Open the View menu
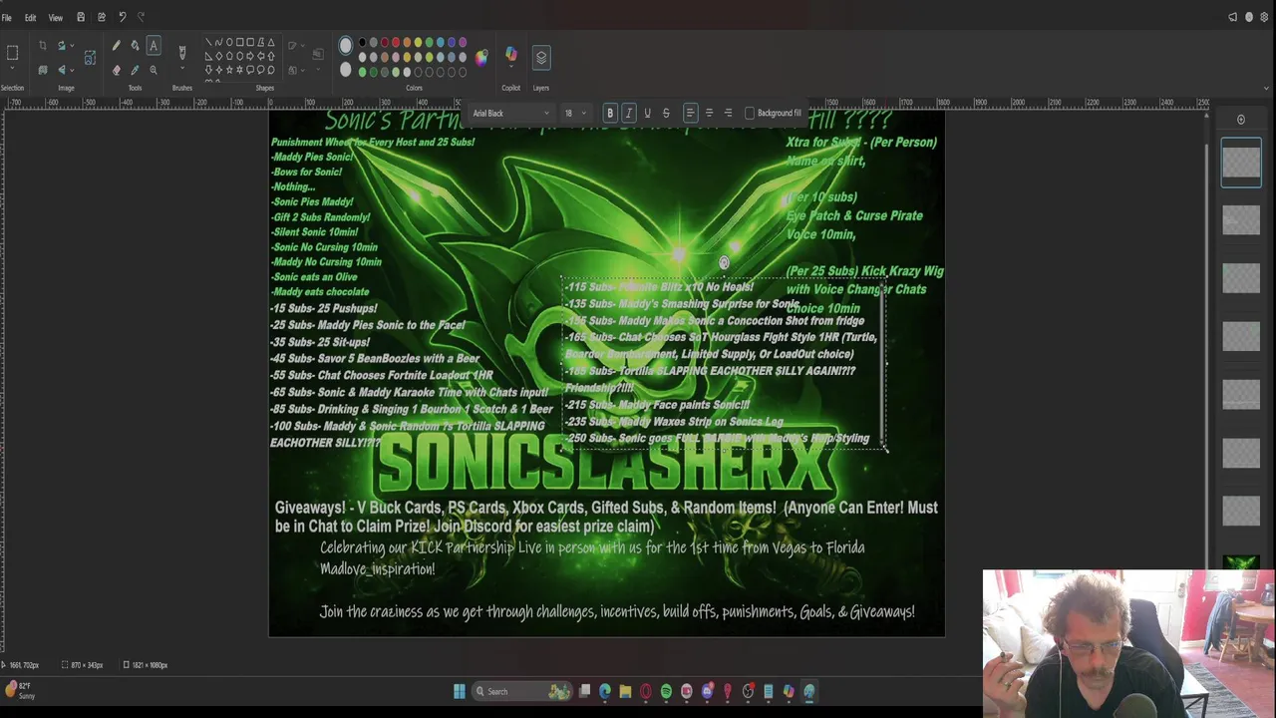Screen dimensions: 1276x718 click(56, 18)
